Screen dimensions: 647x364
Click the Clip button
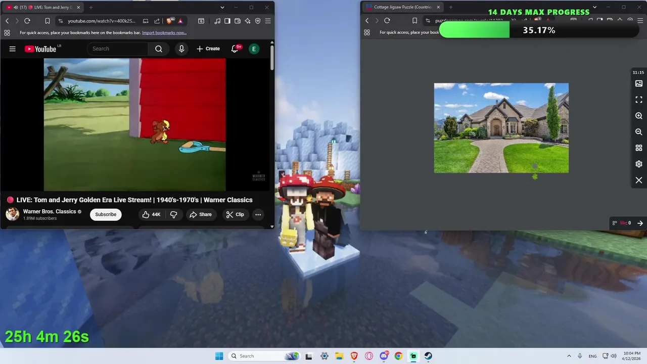click(235, 214)
